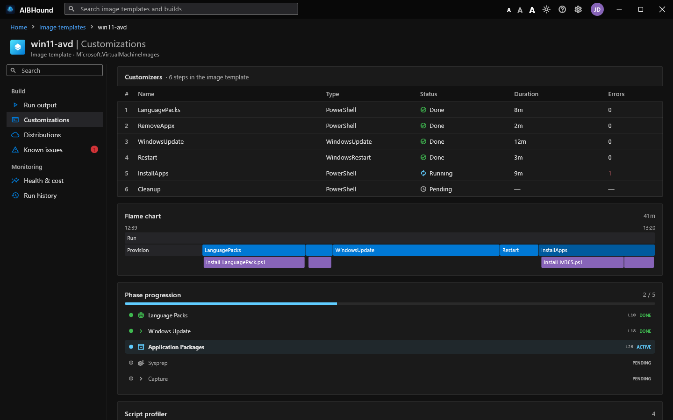Click the Run output play icon
The width and height of the screenshot is (673, 420).
click(x=15, y=105)
